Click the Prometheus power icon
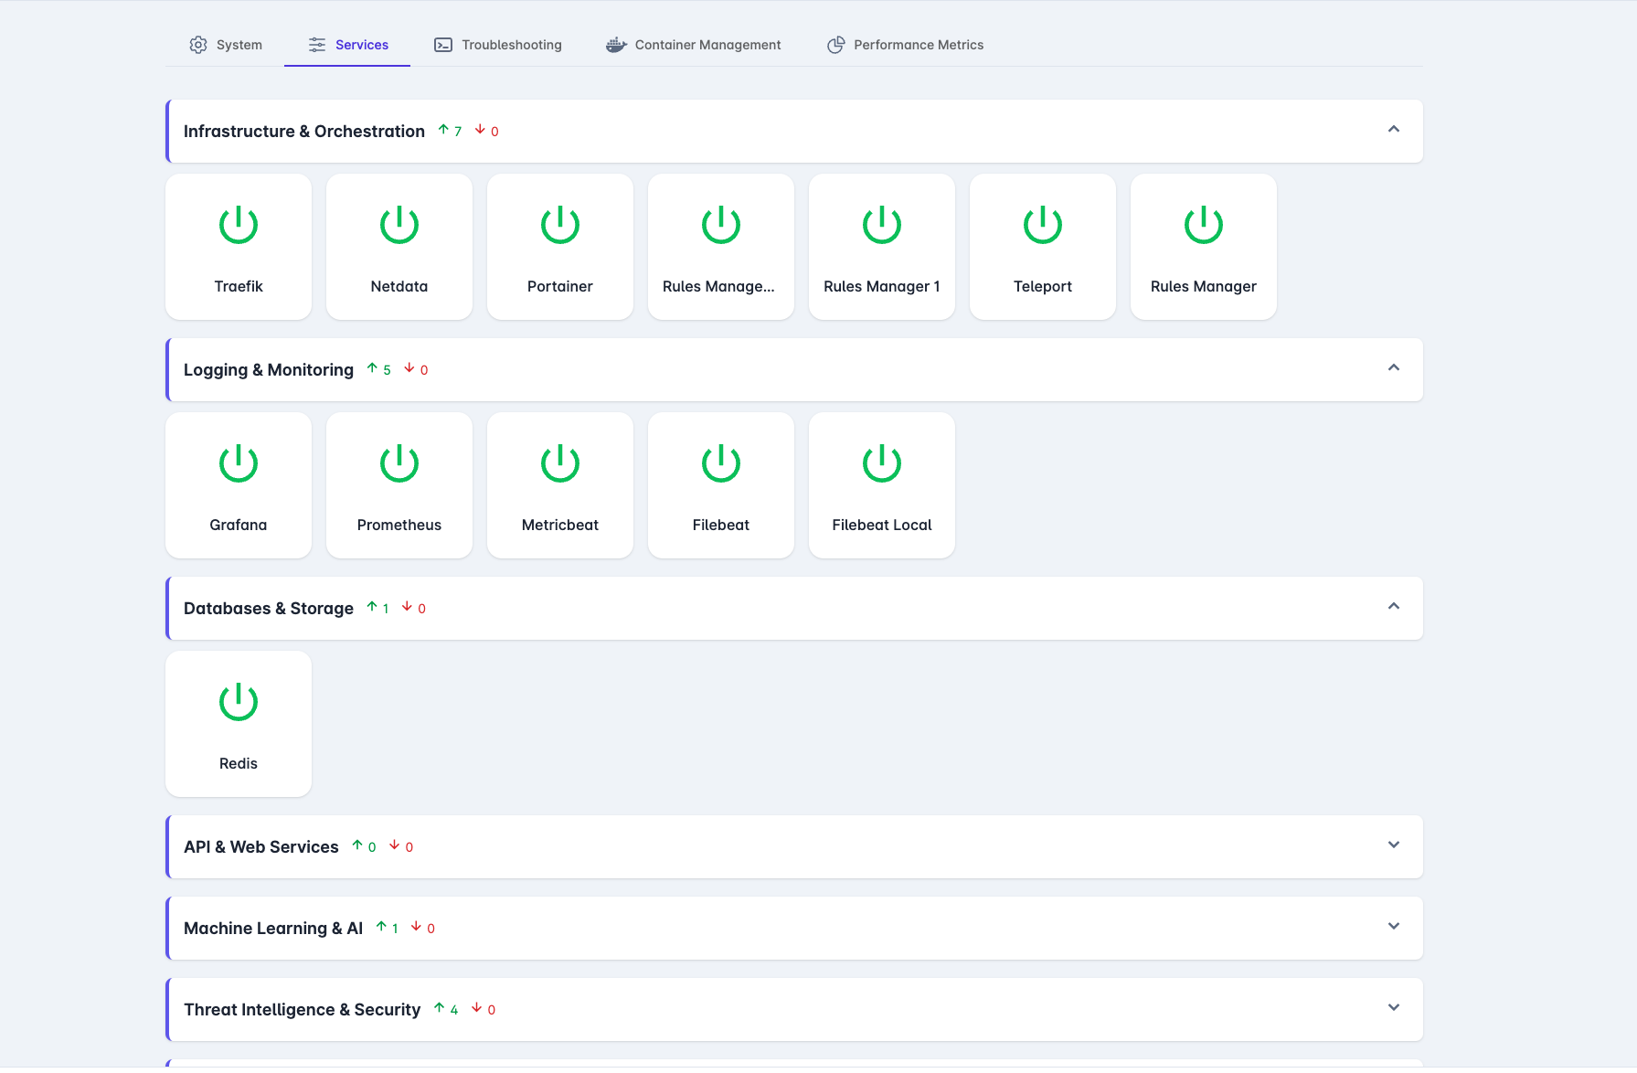This screenshot has height=1073, width=1637. tap(399, 463)
